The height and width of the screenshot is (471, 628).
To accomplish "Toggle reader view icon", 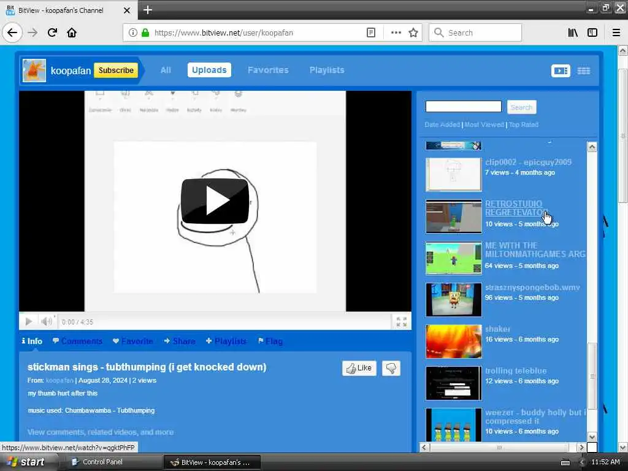I will [371, 33].
